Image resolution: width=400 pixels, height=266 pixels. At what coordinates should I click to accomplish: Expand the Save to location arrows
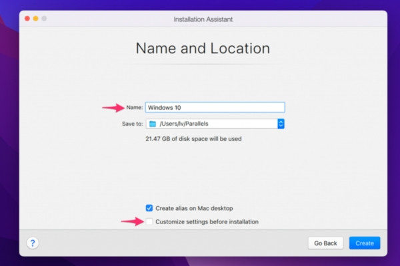(x=281, y=124)
